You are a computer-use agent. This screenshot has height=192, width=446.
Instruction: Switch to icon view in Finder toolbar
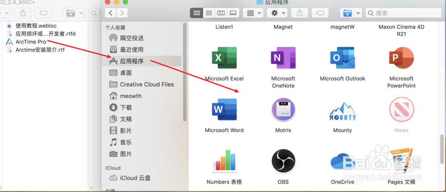tap(197, 13)
